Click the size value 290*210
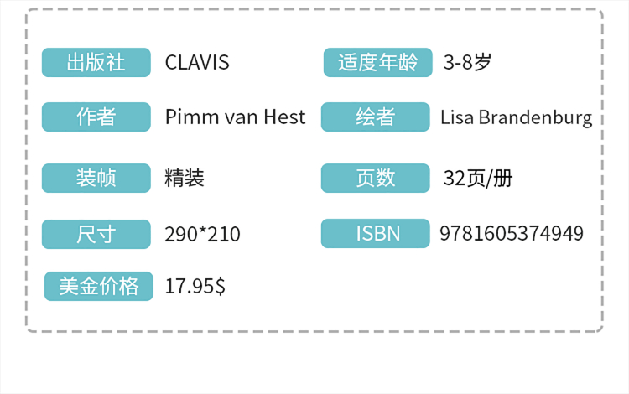 [202, 234]
